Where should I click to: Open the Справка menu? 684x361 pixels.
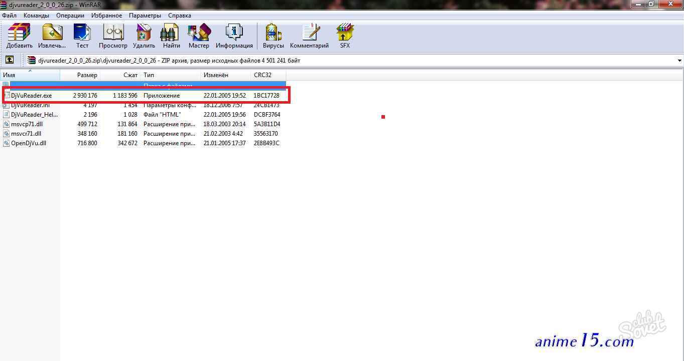(179, 16)
